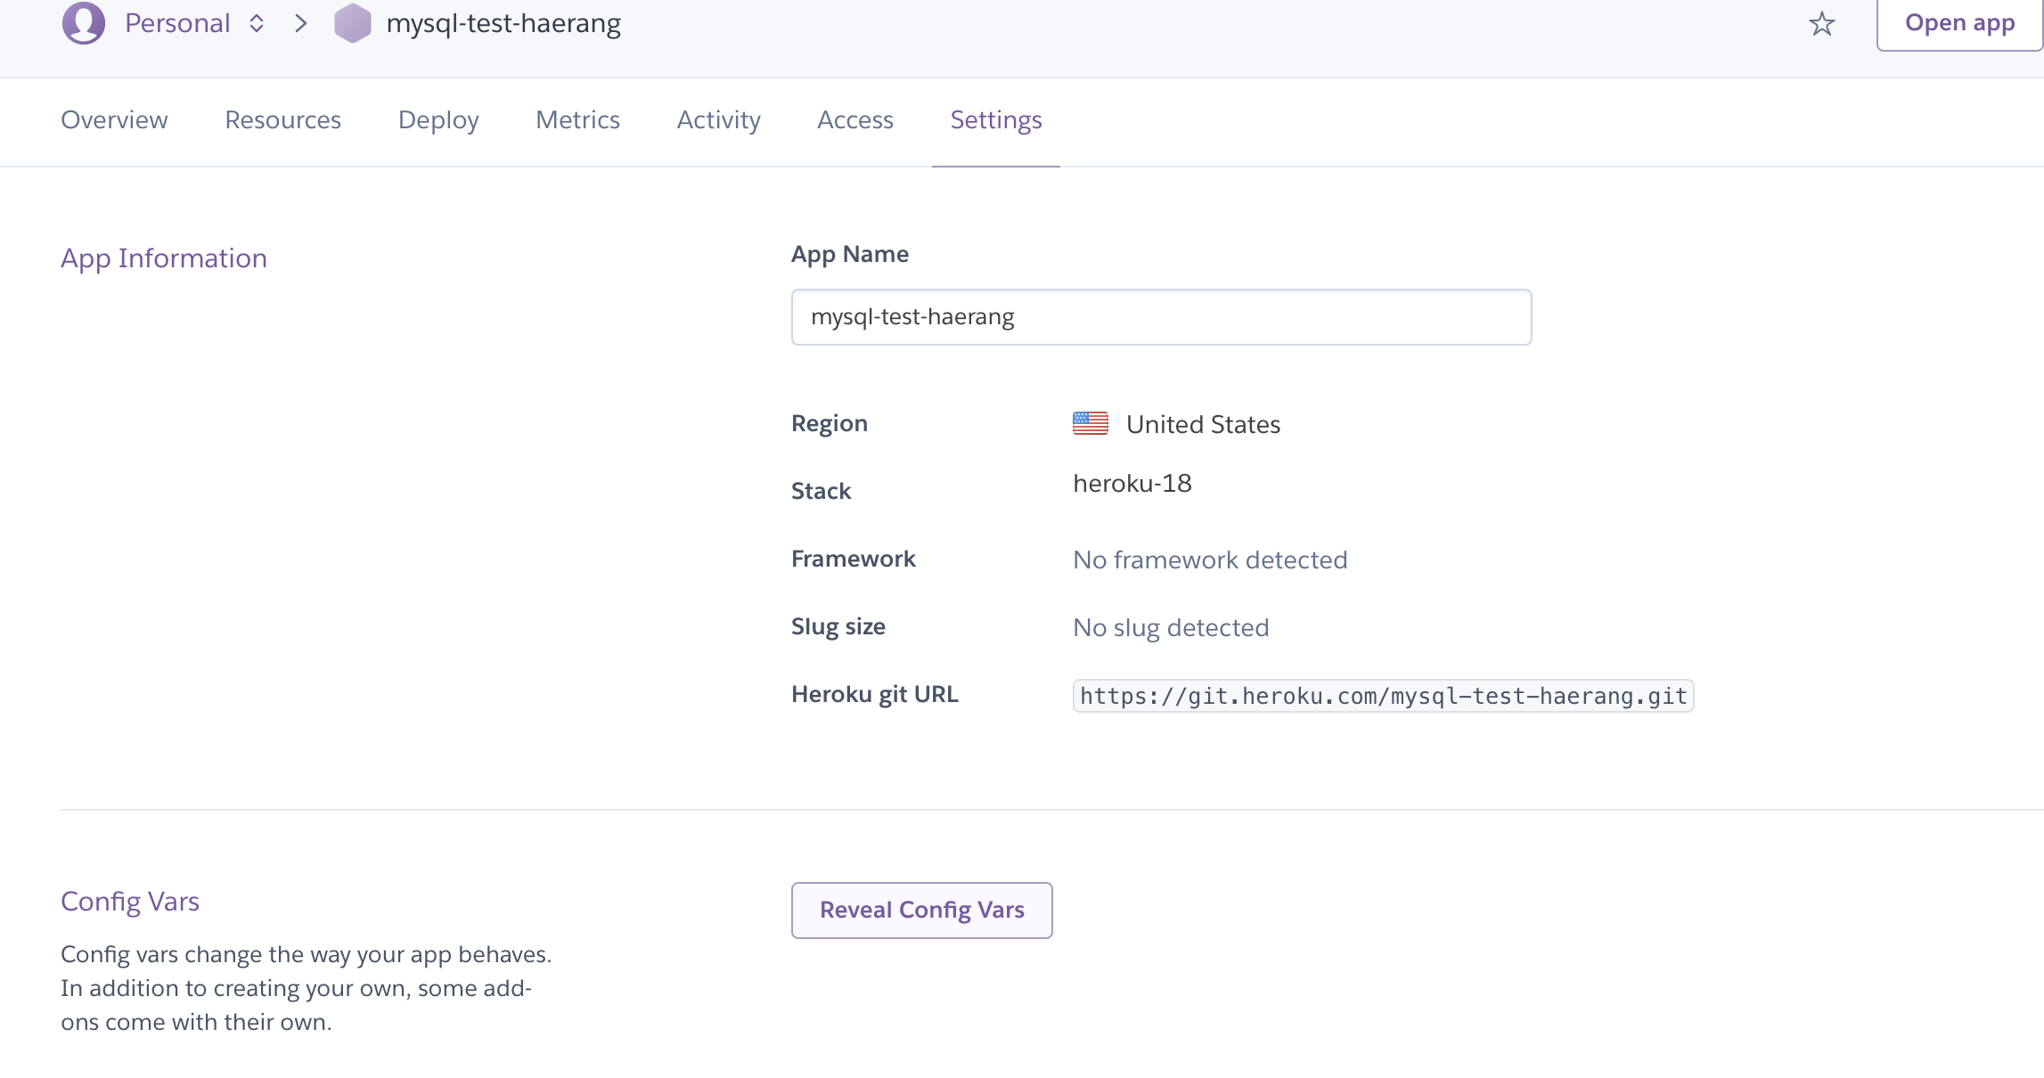Click the purple hexagon app icon
Viewport: 2044px width, 1078px height.
(x=352, y=23)
